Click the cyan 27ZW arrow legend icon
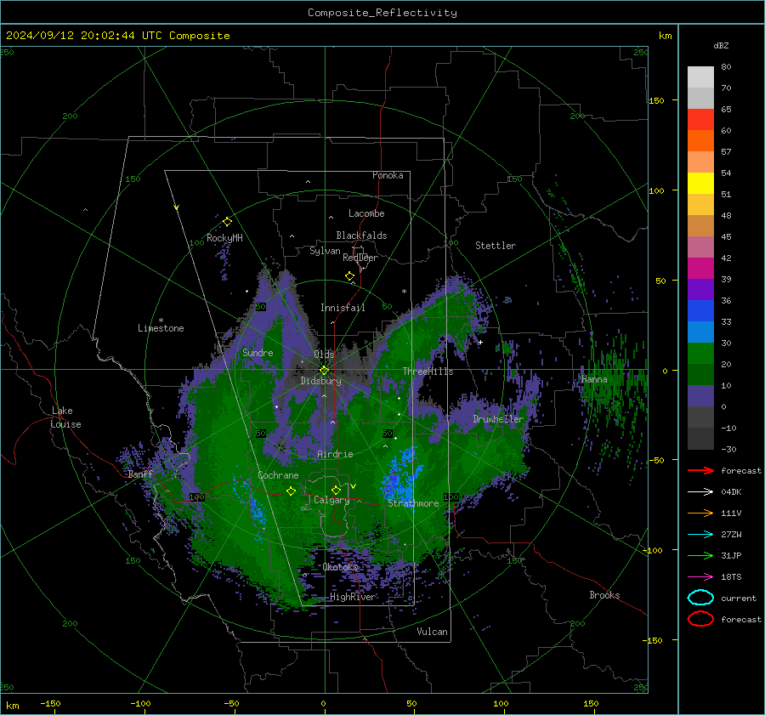 (700, 535)
